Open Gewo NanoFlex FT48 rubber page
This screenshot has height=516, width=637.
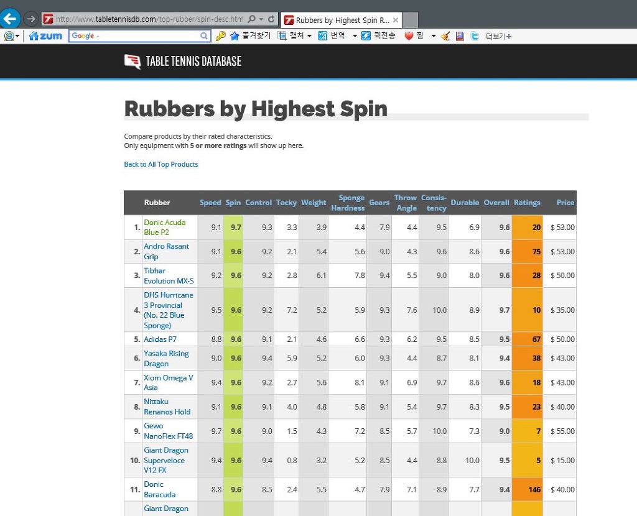click(x=168, y=431)
